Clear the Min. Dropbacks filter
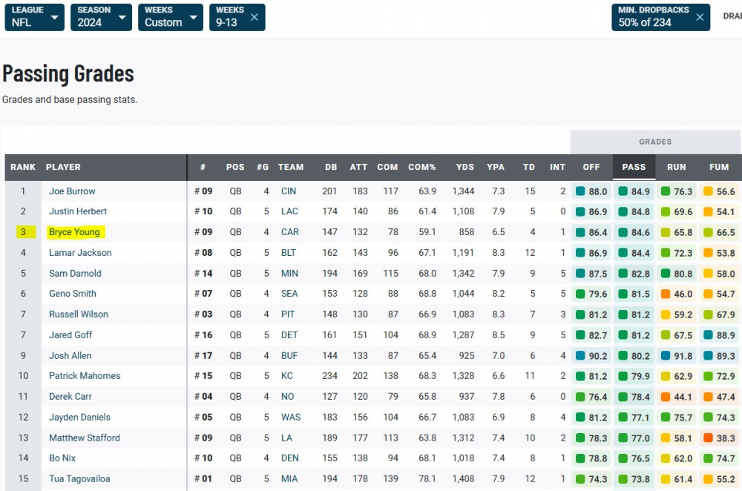 pos(699,17)
